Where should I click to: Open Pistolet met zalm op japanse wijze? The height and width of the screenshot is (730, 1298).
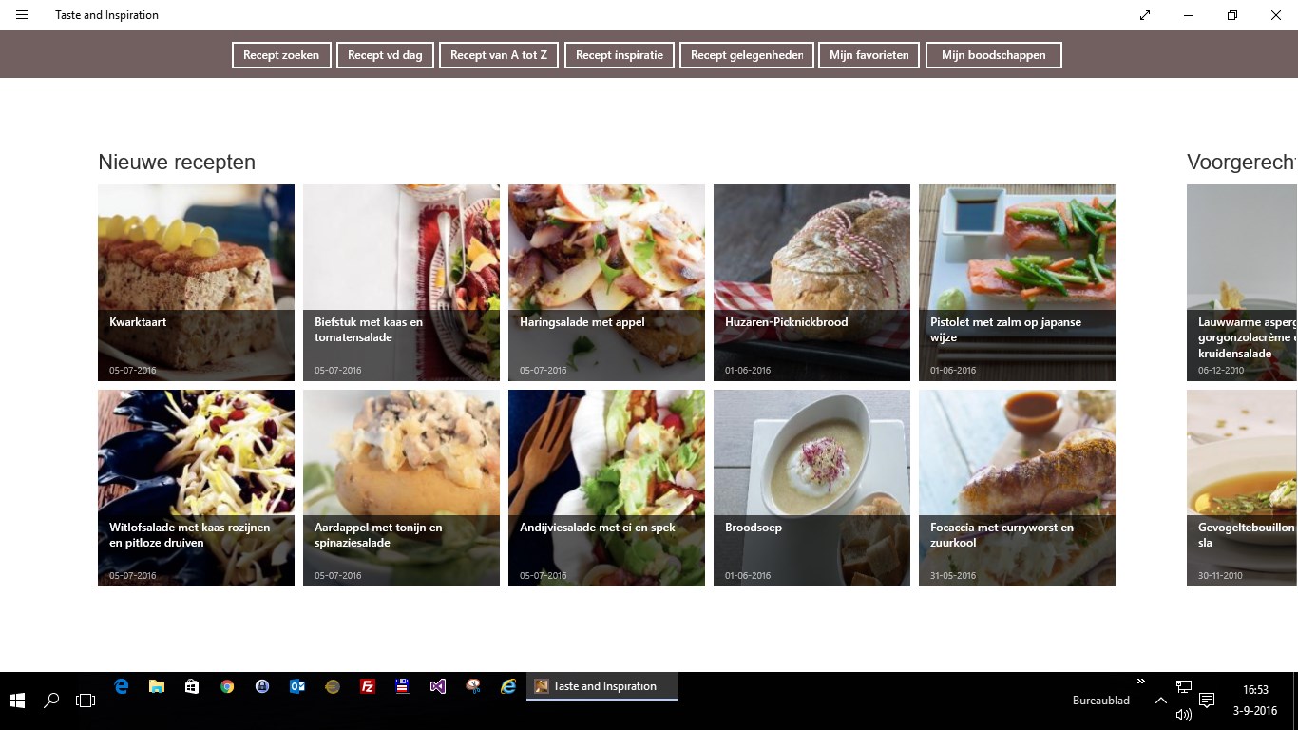coord(1017,282)
